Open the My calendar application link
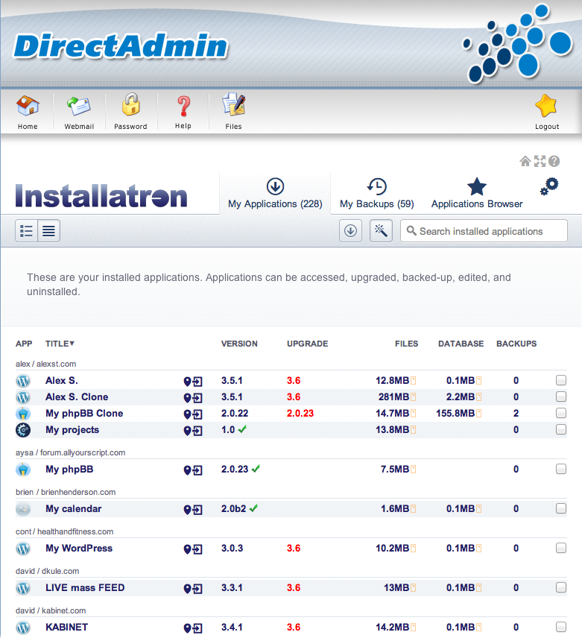The image size is (582, 638). click(74, 509)
